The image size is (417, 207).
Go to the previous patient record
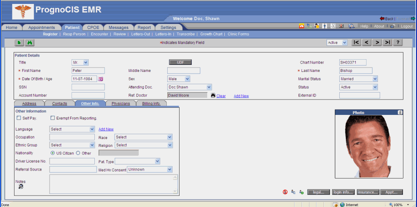pos(367,43)
